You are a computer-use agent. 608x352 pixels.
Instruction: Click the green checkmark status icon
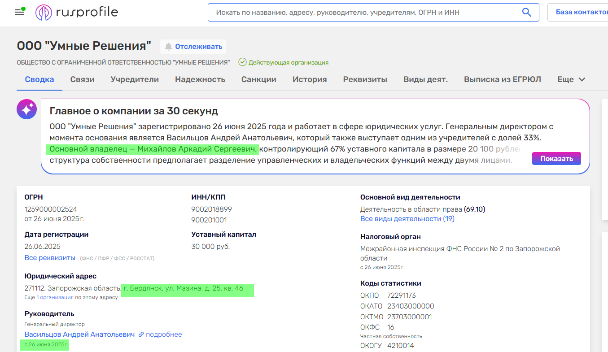coord(242,62)
